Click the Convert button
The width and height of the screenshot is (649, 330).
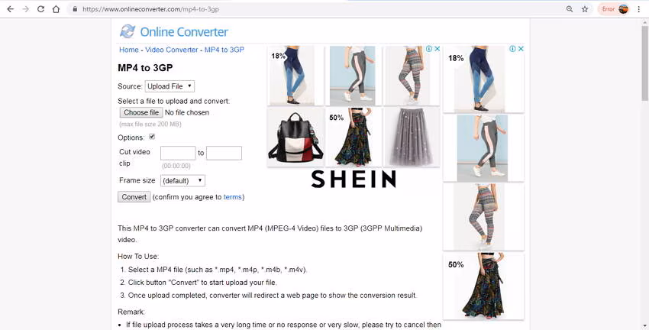coord(134,197)
